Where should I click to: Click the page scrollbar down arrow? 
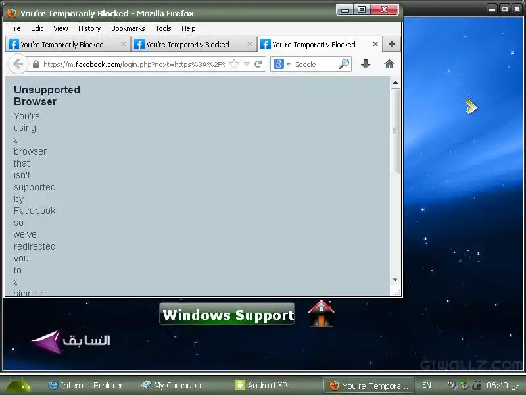tap(396, 280)
